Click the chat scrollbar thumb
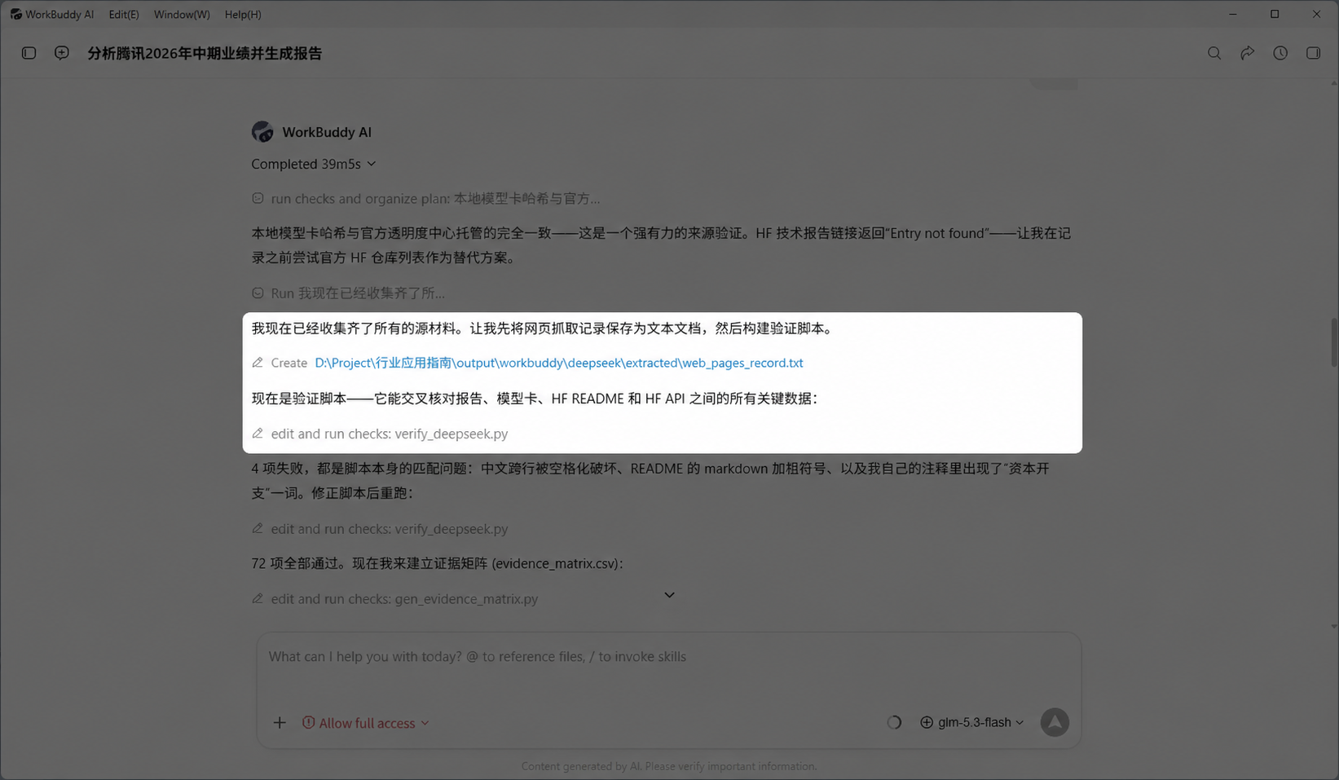The height and width of the screenshot is (780, 1339). tap(1333, 342)
